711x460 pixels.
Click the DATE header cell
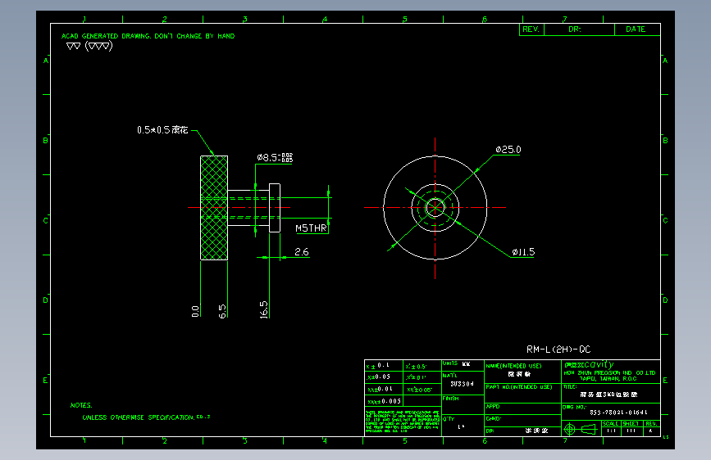(637, 29)
